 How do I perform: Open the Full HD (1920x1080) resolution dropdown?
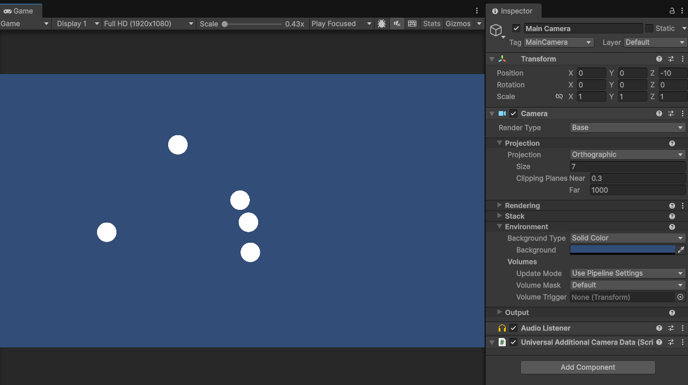[148, 24]
